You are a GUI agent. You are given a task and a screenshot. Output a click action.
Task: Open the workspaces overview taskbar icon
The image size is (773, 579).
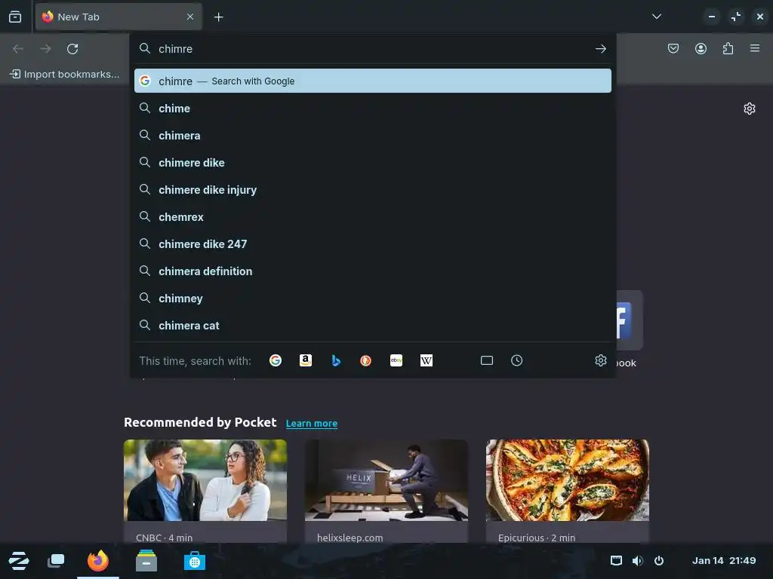coord(56,561)
